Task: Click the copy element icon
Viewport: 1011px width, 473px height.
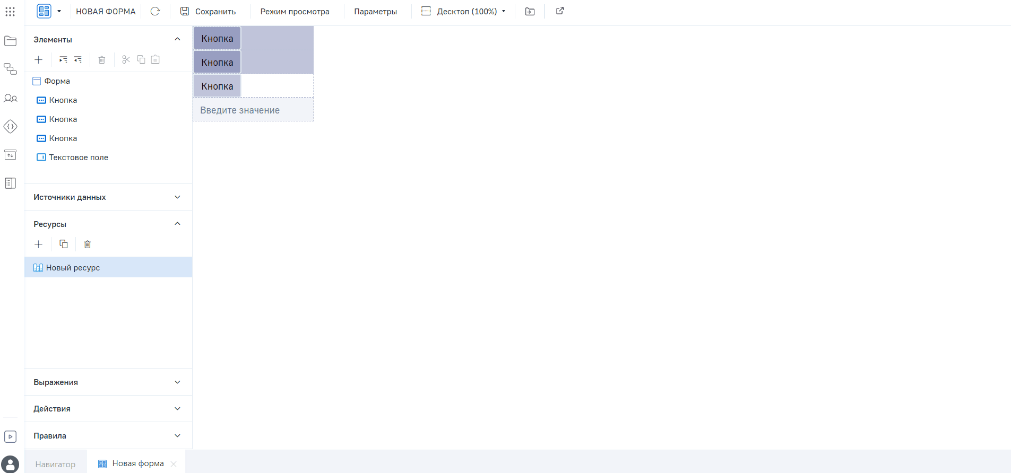Action: click(141, 59)
